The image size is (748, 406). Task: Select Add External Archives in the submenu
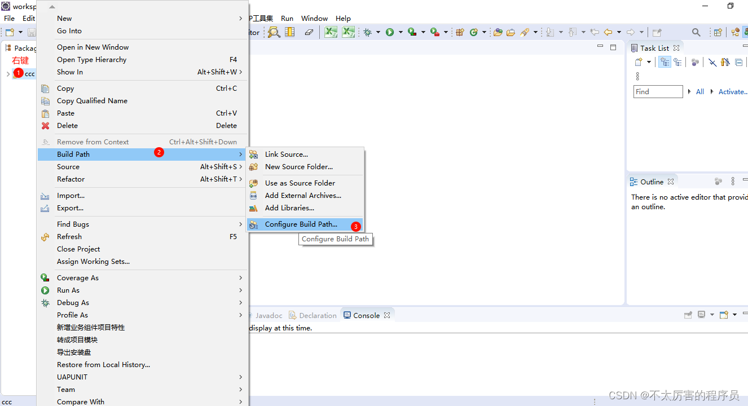tap(305, 196)
